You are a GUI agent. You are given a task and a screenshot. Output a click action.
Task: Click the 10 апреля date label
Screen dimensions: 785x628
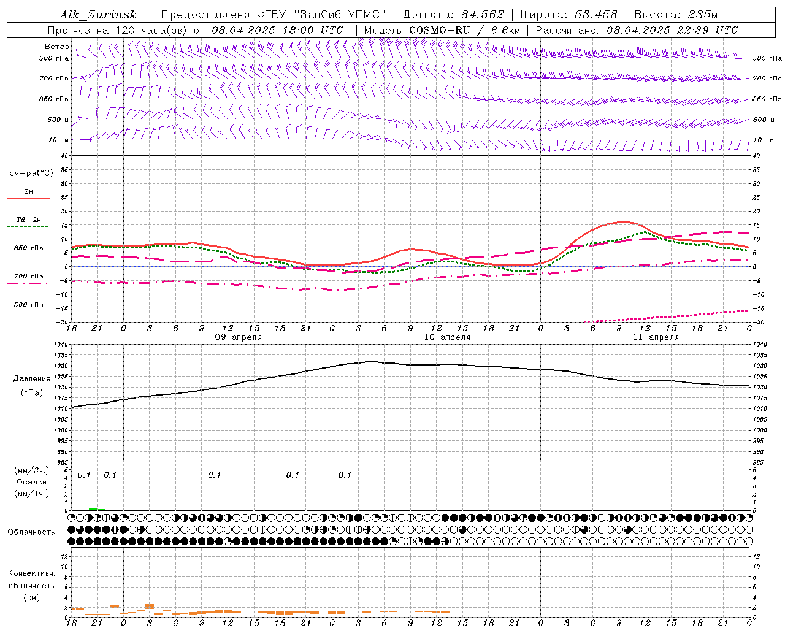(447, 337)
